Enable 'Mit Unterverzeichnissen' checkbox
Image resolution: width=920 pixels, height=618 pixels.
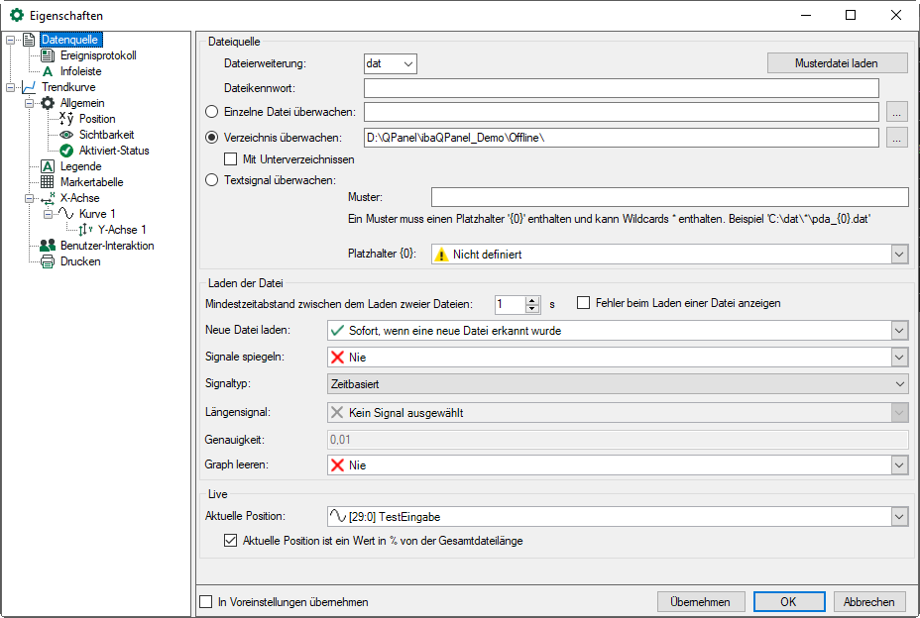231,158
